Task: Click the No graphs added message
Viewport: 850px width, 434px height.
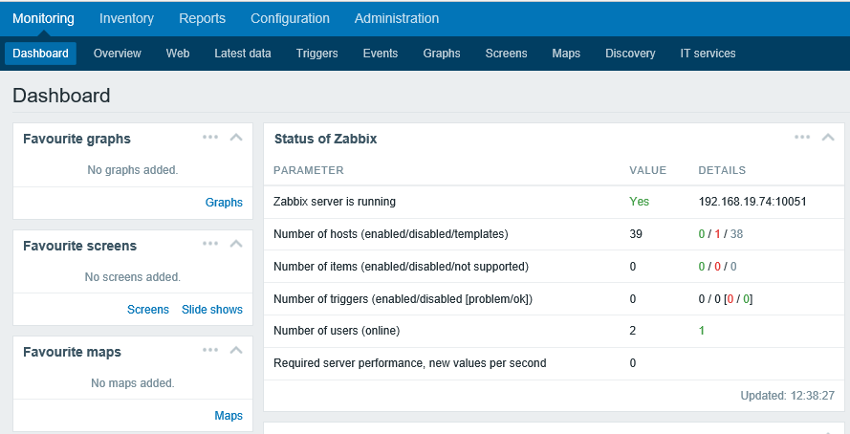Action: [x=133, y=170]
